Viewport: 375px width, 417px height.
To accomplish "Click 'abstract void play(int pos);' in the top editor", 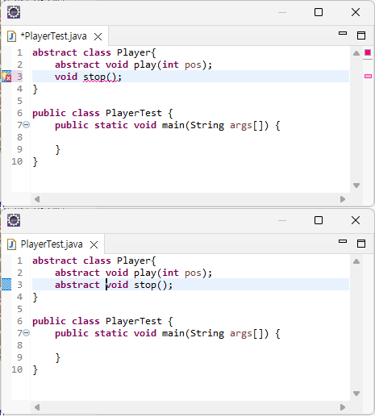I will [x=134, y=65].
